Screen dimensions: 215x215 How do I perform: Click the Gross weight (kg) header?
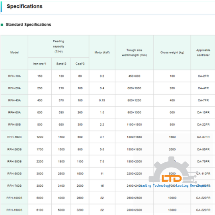172,53
